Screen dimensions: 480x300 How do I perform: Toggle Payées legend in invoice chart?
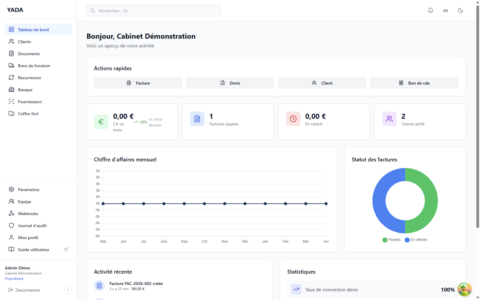click(391, 240)
